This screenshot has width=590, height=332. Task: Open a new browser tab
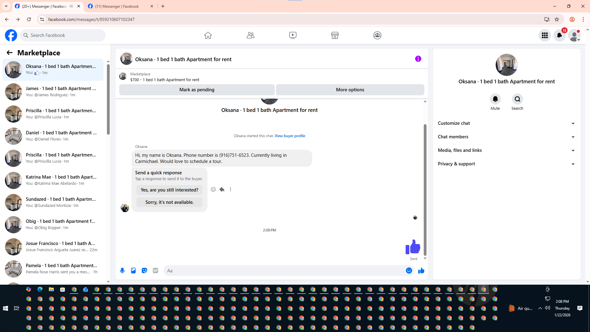coord(163,6)
